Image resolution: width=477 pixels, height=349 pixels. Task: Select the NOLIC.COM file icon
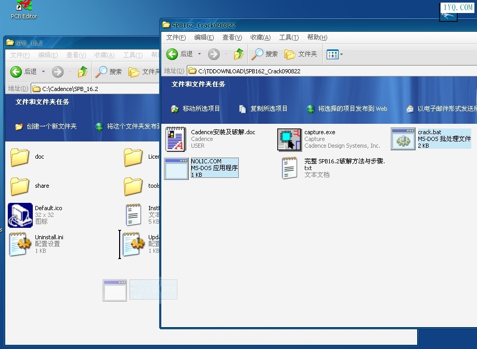point(176,169)
